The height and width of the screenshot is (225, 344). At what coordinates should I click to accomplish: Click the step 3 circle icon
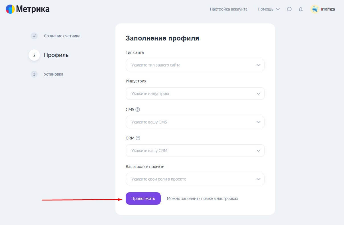click(x=34, y=74)
